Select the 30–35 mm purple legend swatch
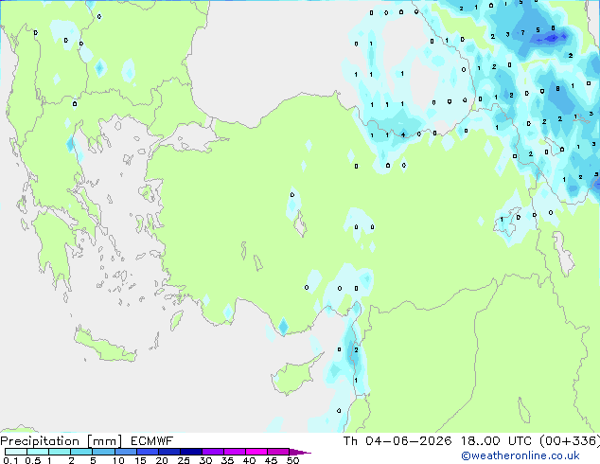 [213, 452]
